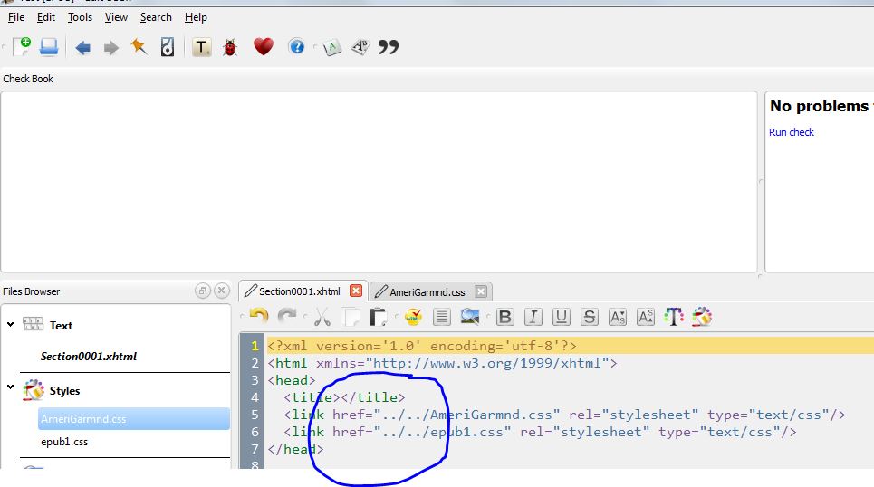Select Section0001.xhtml in Files Browser

tap(89, 357)
